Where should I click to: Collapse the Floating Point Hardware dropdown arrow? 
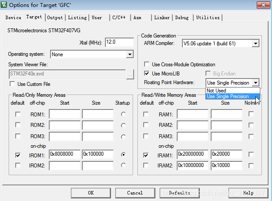click(x=255, y=83)
